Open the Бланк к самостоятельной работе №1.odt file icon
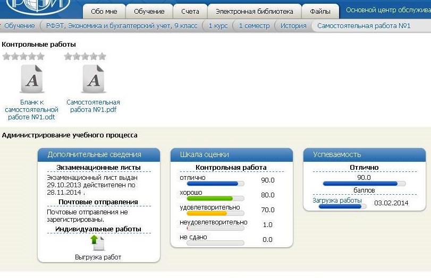Image resolution: width=431 pixels, height=278 pixels. coord(32,80)
